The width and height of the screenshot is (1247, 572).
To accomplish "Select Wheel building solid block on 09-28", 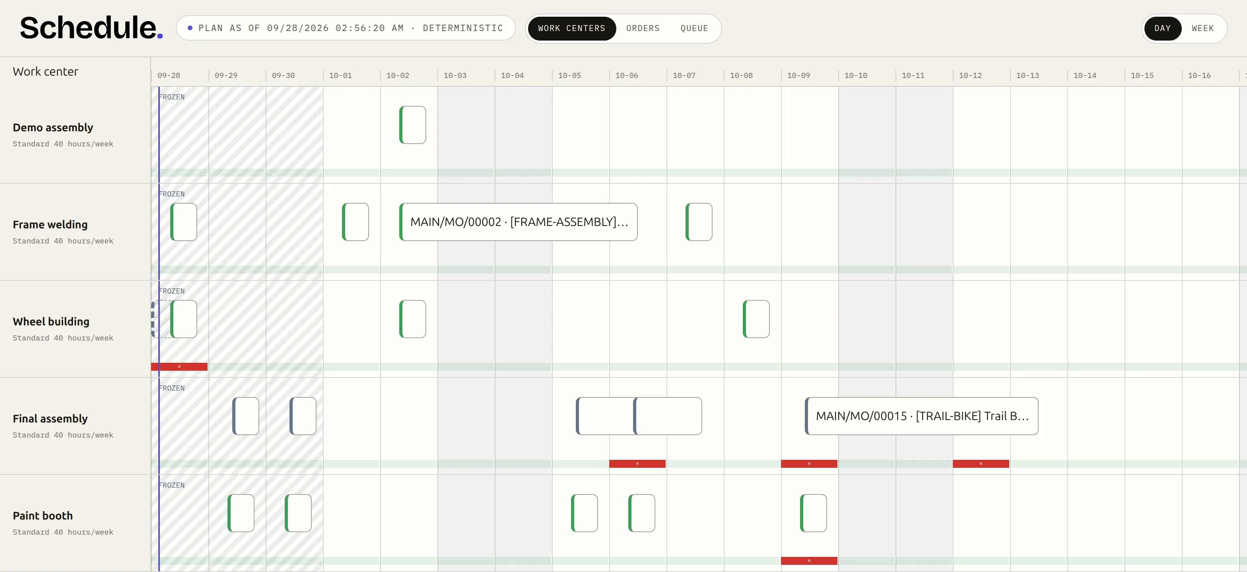I will click(x=184, y=319).
